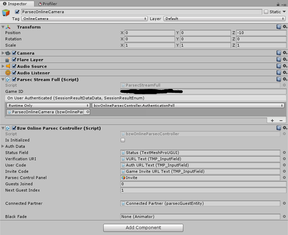This screenshot has width=288, height=235.
Task: Pick object for Connected Partner field
Action: [284, 203]
